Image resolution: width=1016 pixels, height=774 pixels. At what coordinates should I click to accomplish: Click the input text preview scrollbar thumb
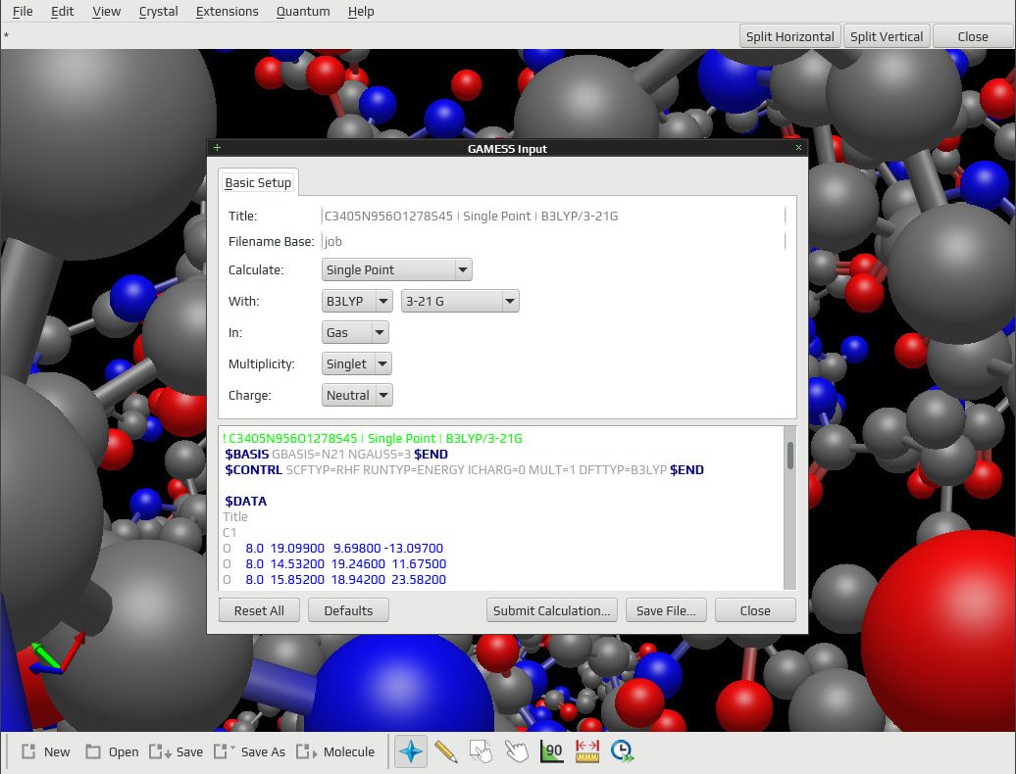click(789, 456)
